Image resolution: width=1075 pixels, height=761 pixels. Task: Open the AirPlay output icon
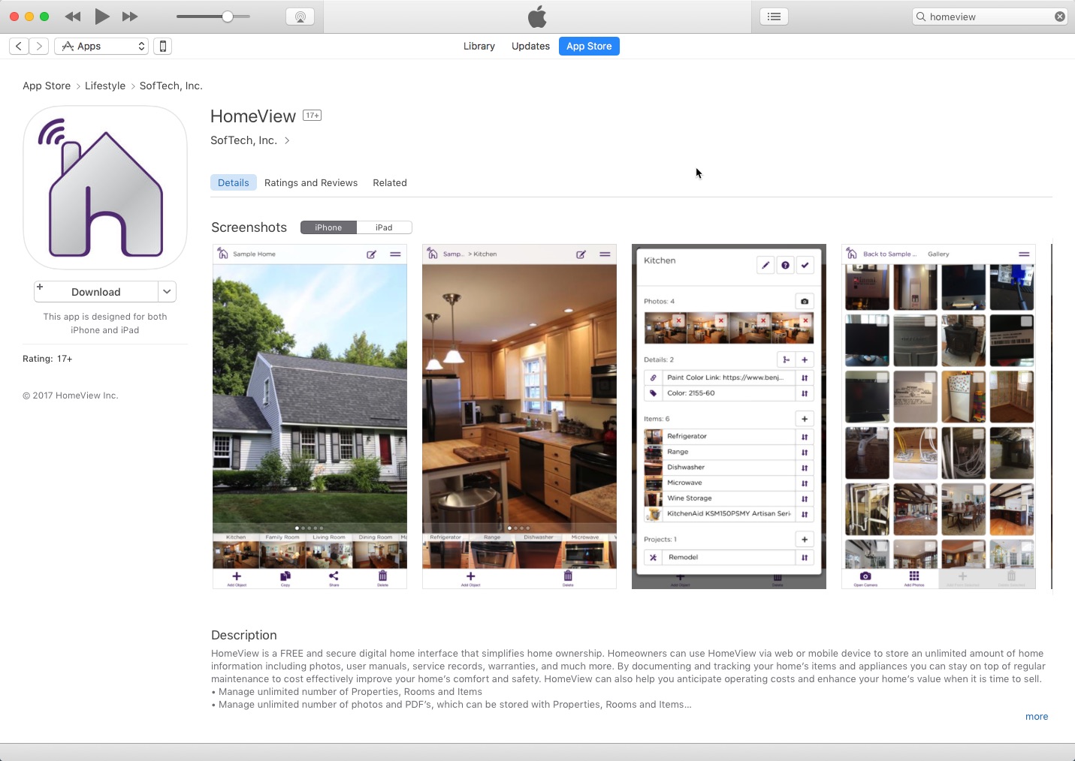click(300, 17)
